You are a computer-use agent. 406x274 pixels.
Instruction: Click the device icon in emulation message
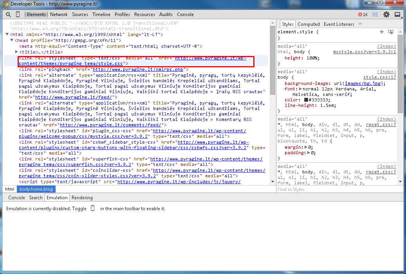pos(93,208)
